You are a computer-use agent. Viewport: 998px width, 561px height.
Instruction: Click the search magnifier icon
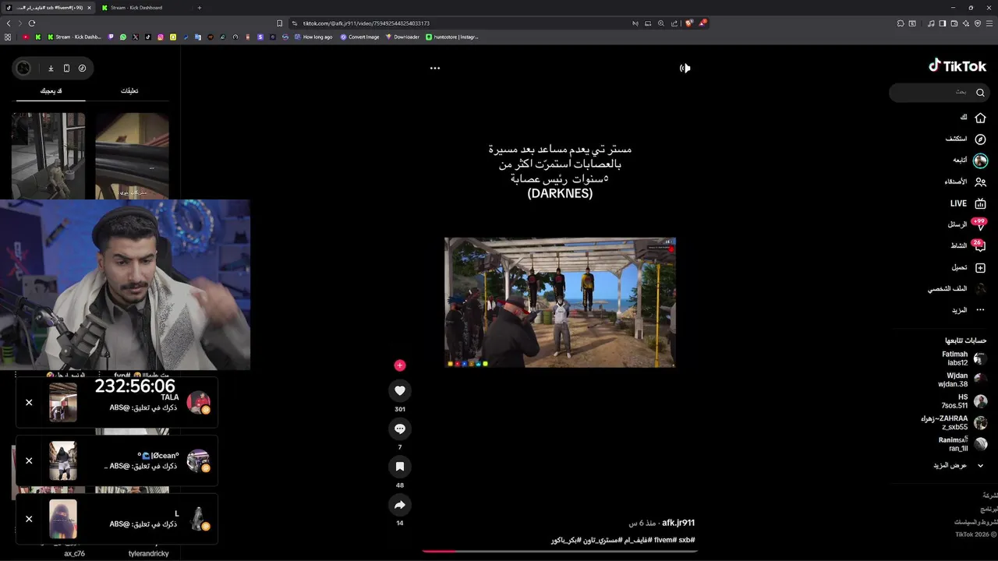pyautogui.click(x=980, y=92)
